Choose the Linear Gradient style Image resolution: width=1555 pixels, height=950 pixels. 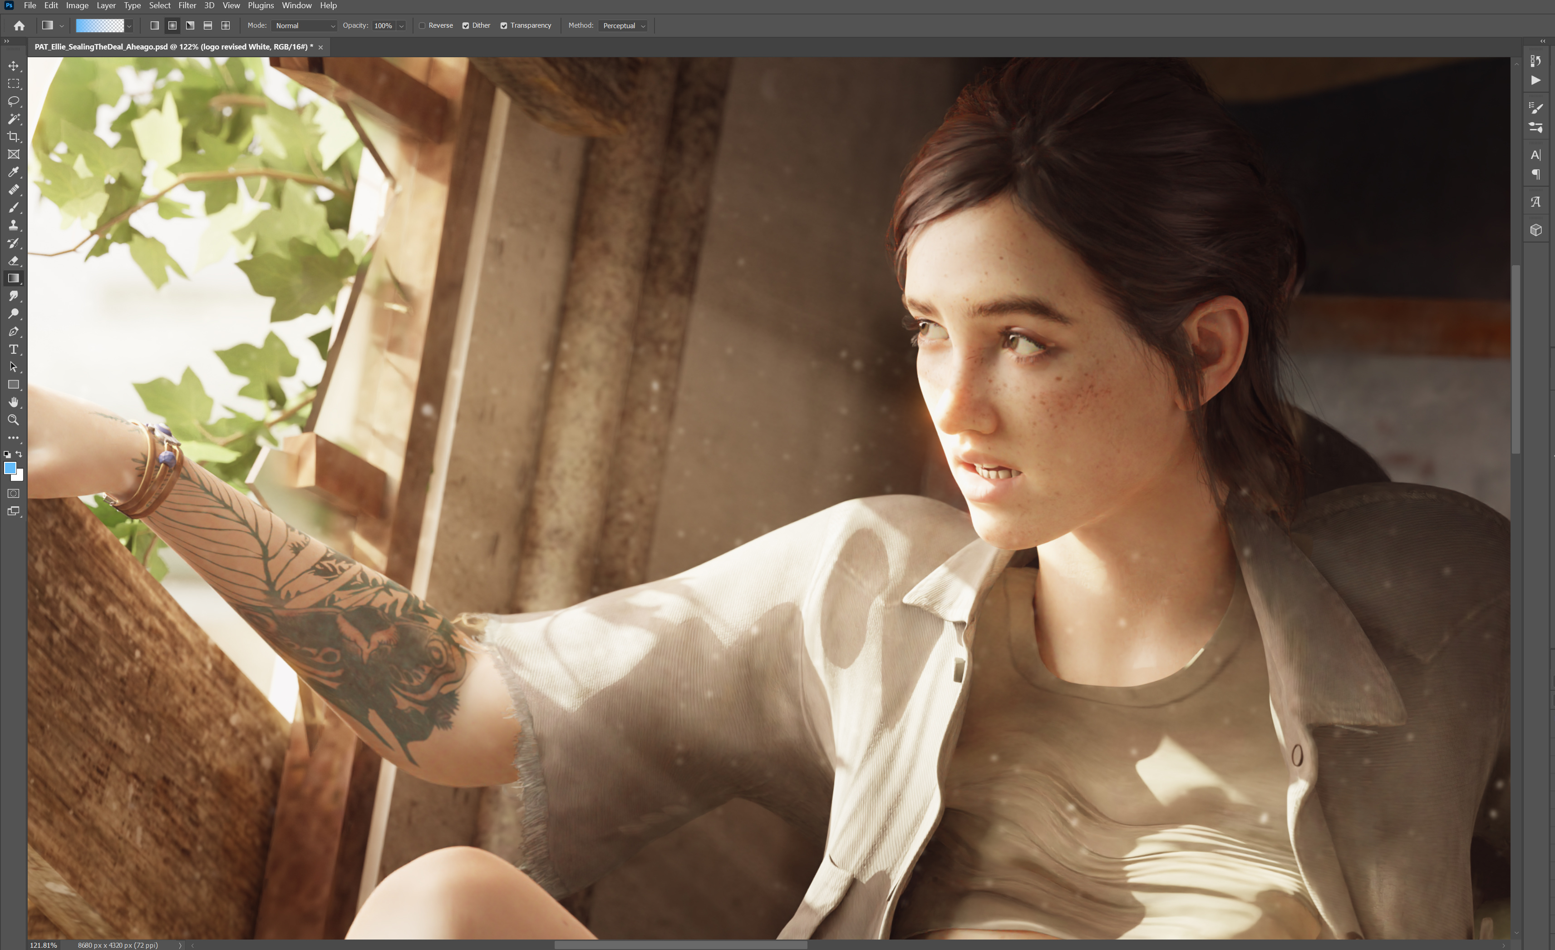(x=155, y=26)
